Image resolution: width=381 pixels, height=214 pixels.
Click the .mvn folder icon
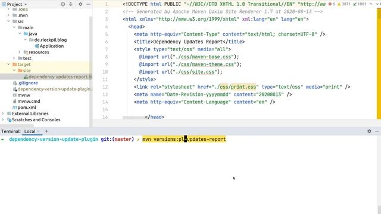tap(14, 15)
